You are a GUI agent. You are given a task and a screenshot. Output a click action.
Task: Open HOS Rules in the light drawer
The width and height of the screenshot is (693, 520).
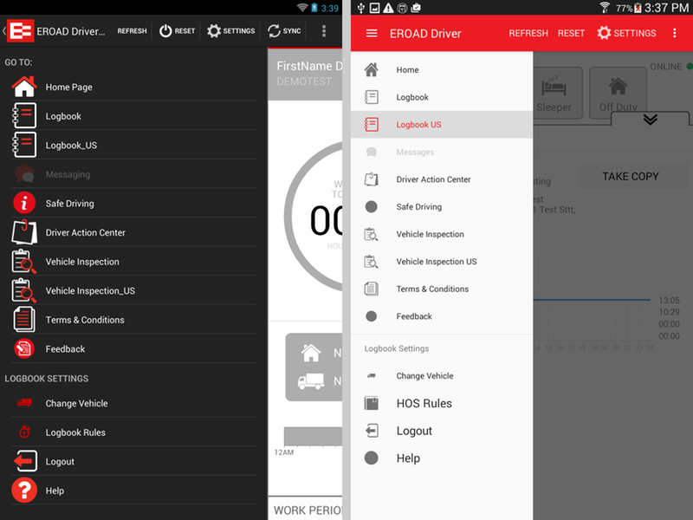tap(442, 403)
